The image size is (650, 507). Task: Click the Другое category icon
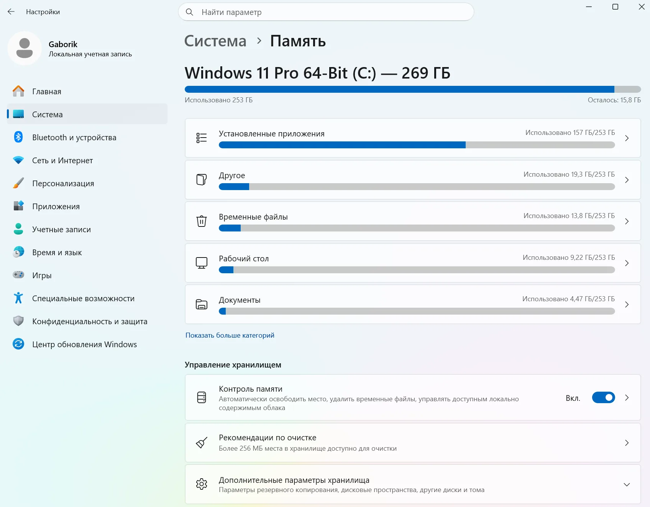coord(202,180)
